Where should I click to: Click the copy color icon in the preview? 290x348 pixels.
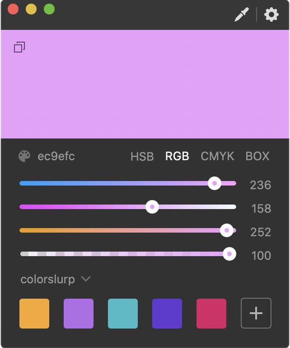(x=19, y=47)
